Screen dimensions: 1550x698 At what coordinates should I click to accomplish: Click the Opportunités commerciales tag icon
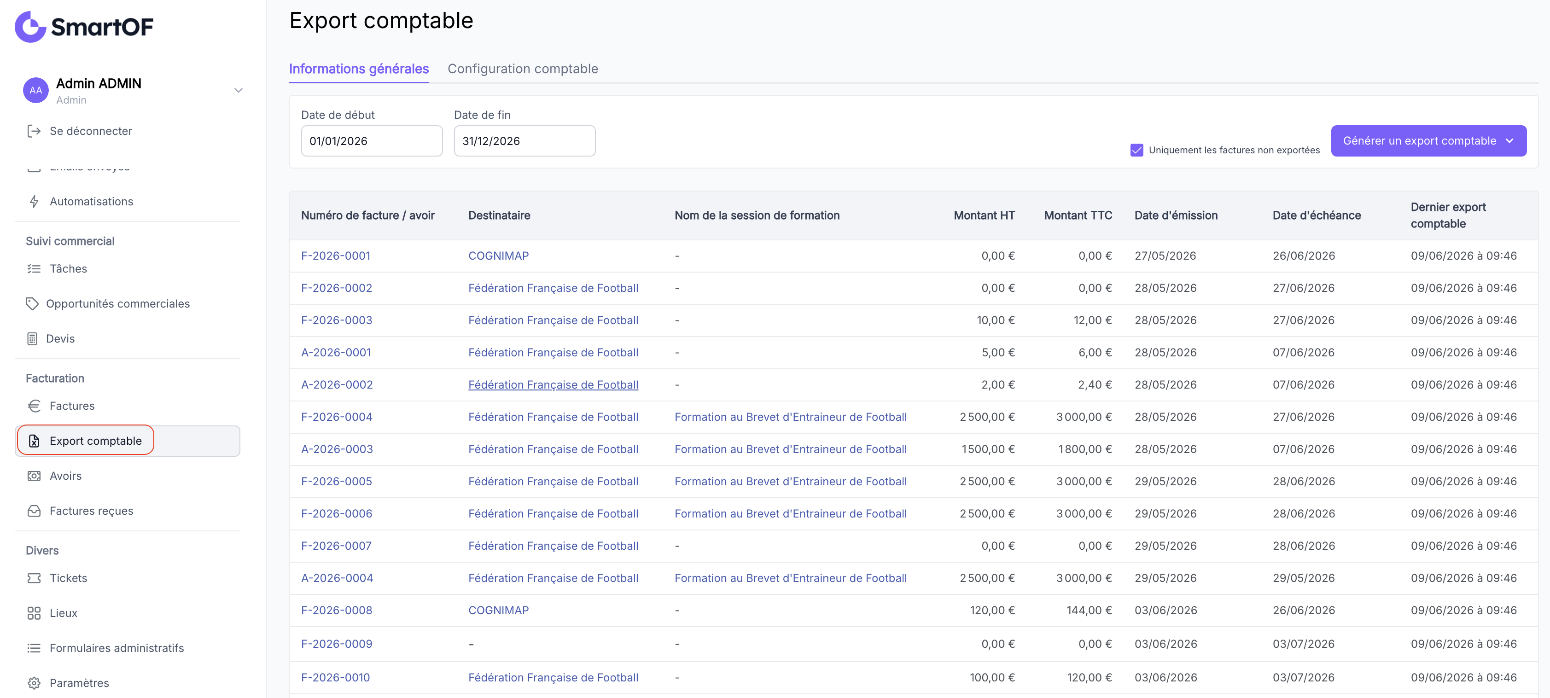point(32,304)
